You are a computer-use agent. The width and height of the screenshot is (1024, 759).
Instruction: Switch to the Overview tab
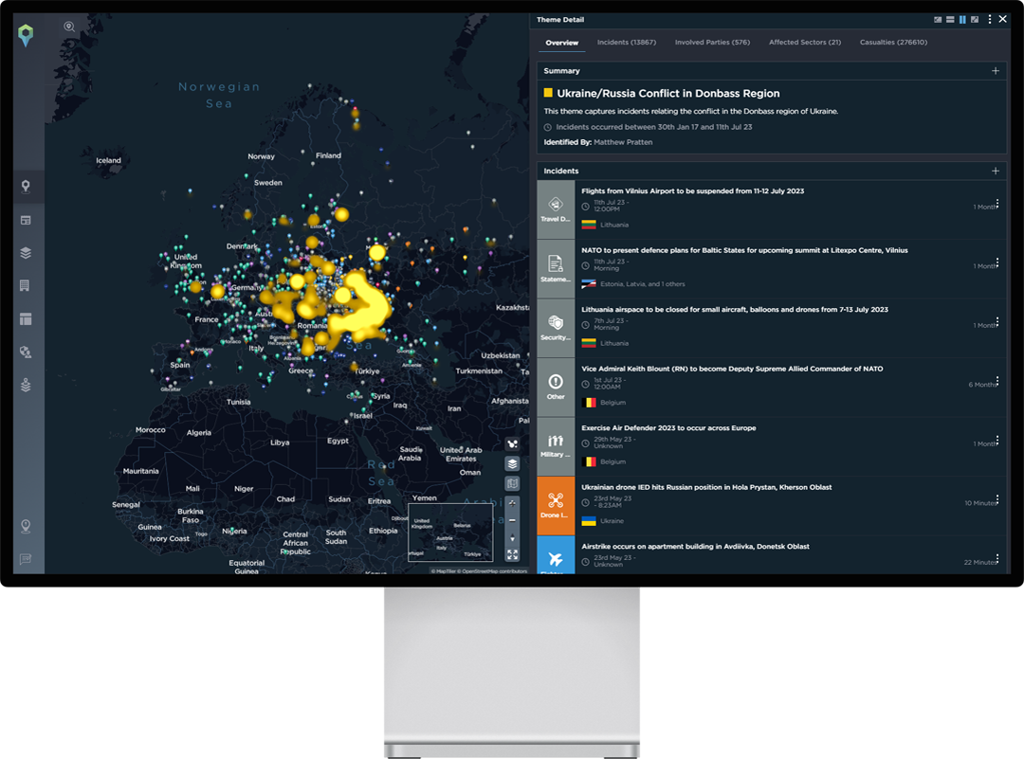[x=561, y=43]
